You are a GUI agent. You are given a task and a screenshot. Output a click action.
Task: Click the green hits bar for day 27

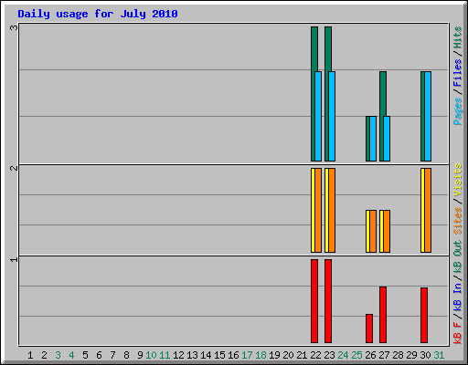tap(383, 94)
